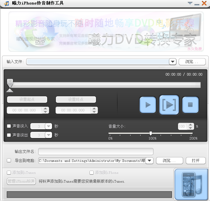Click the 设置起点 button
Screen dimensions: 210x201
(x=27, y=100)
